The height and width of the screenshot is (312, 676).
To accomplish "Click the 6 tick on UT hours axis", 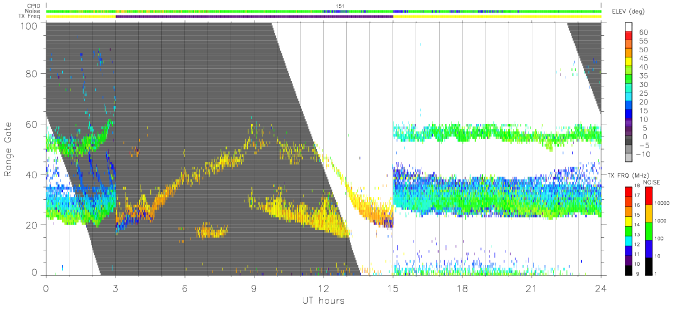I will click(184, 288).
